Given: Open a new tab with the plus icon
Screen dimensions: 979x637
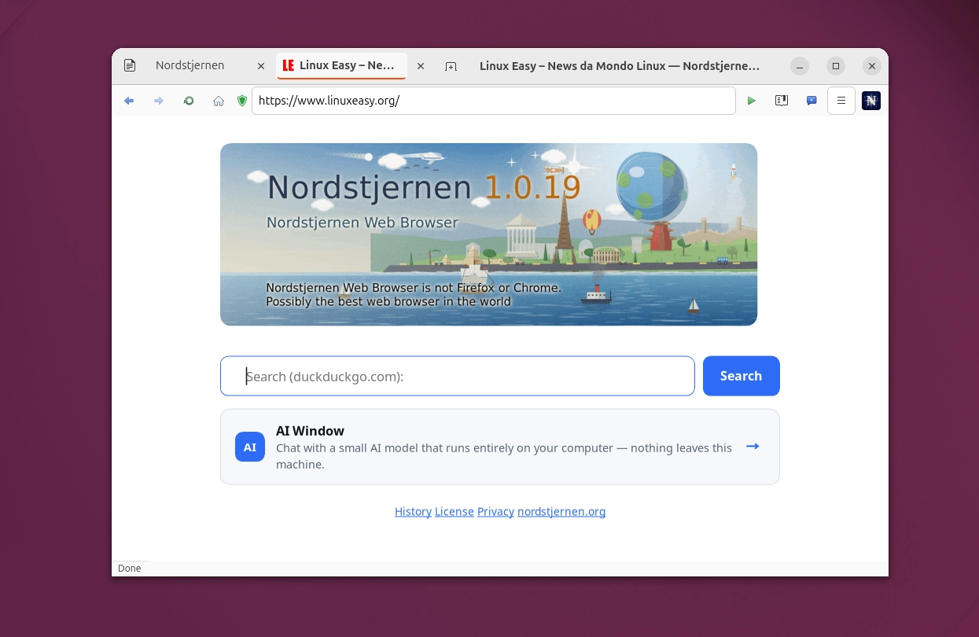Looking at the screenshot, I should click(451, 66).
